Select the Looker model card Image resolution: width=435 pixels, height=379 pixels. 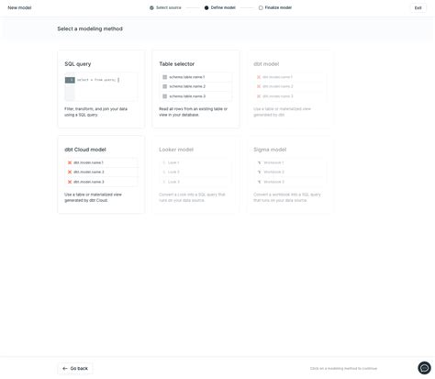(195, 174)
